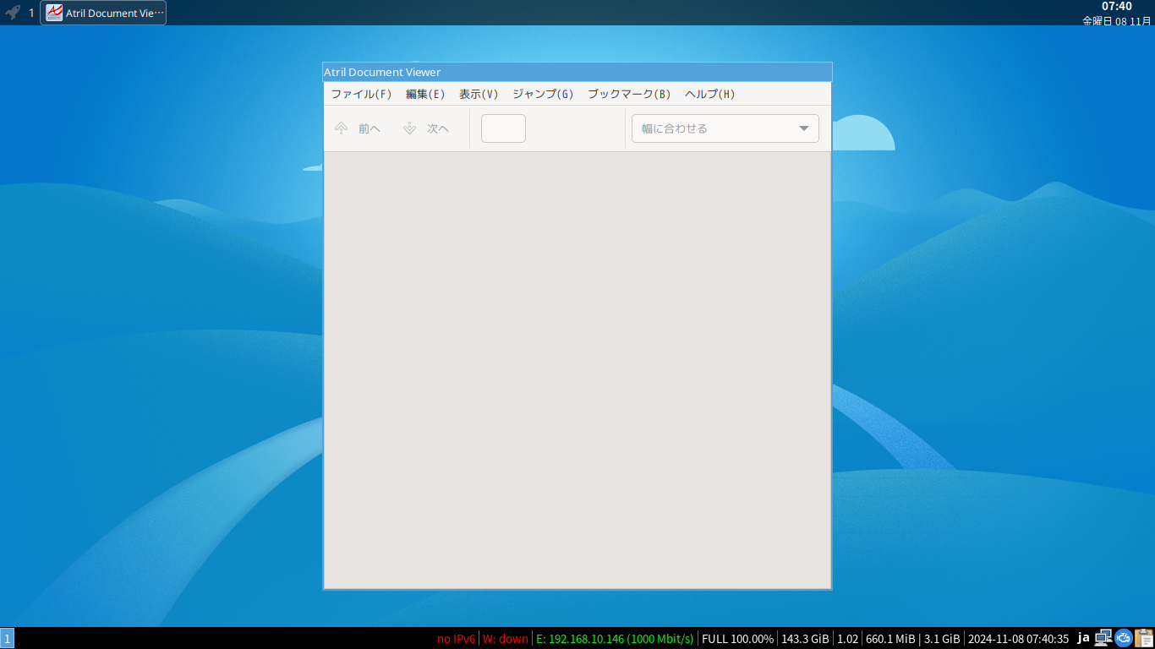
Task: Open the clipboard manager tray icon
Action: (1144, 638)
